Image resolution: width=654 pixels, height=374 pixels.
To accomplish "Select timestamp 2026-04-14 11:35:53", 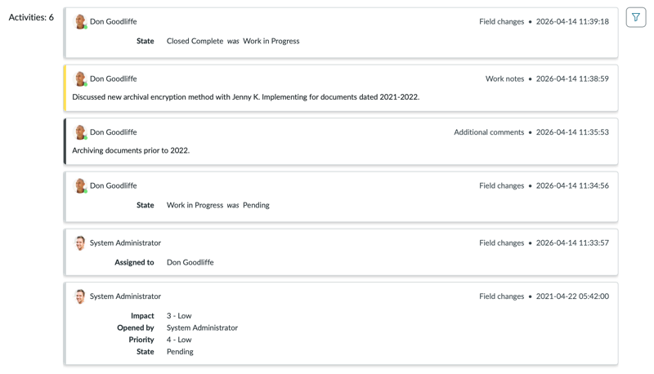I will (x=572, y=132).
